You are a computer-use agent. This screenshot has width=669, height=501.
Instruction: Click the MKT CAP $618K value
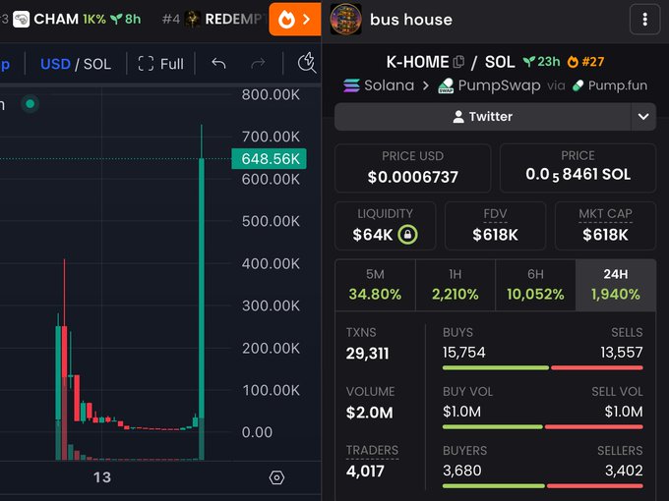coord(605,235)
